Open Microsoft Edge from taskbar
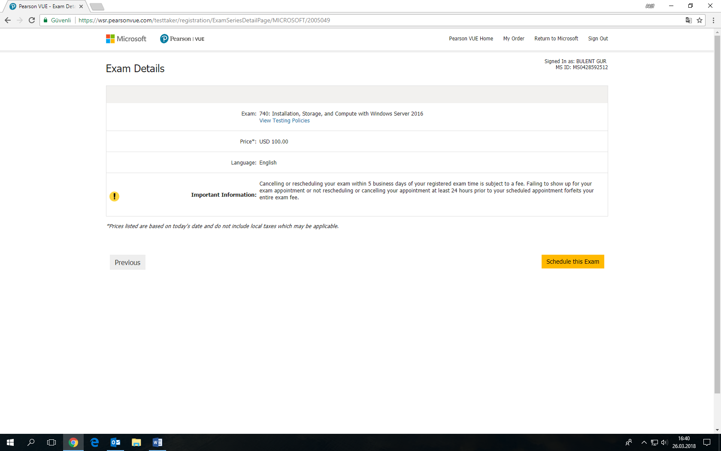 [x=94, y=442]
